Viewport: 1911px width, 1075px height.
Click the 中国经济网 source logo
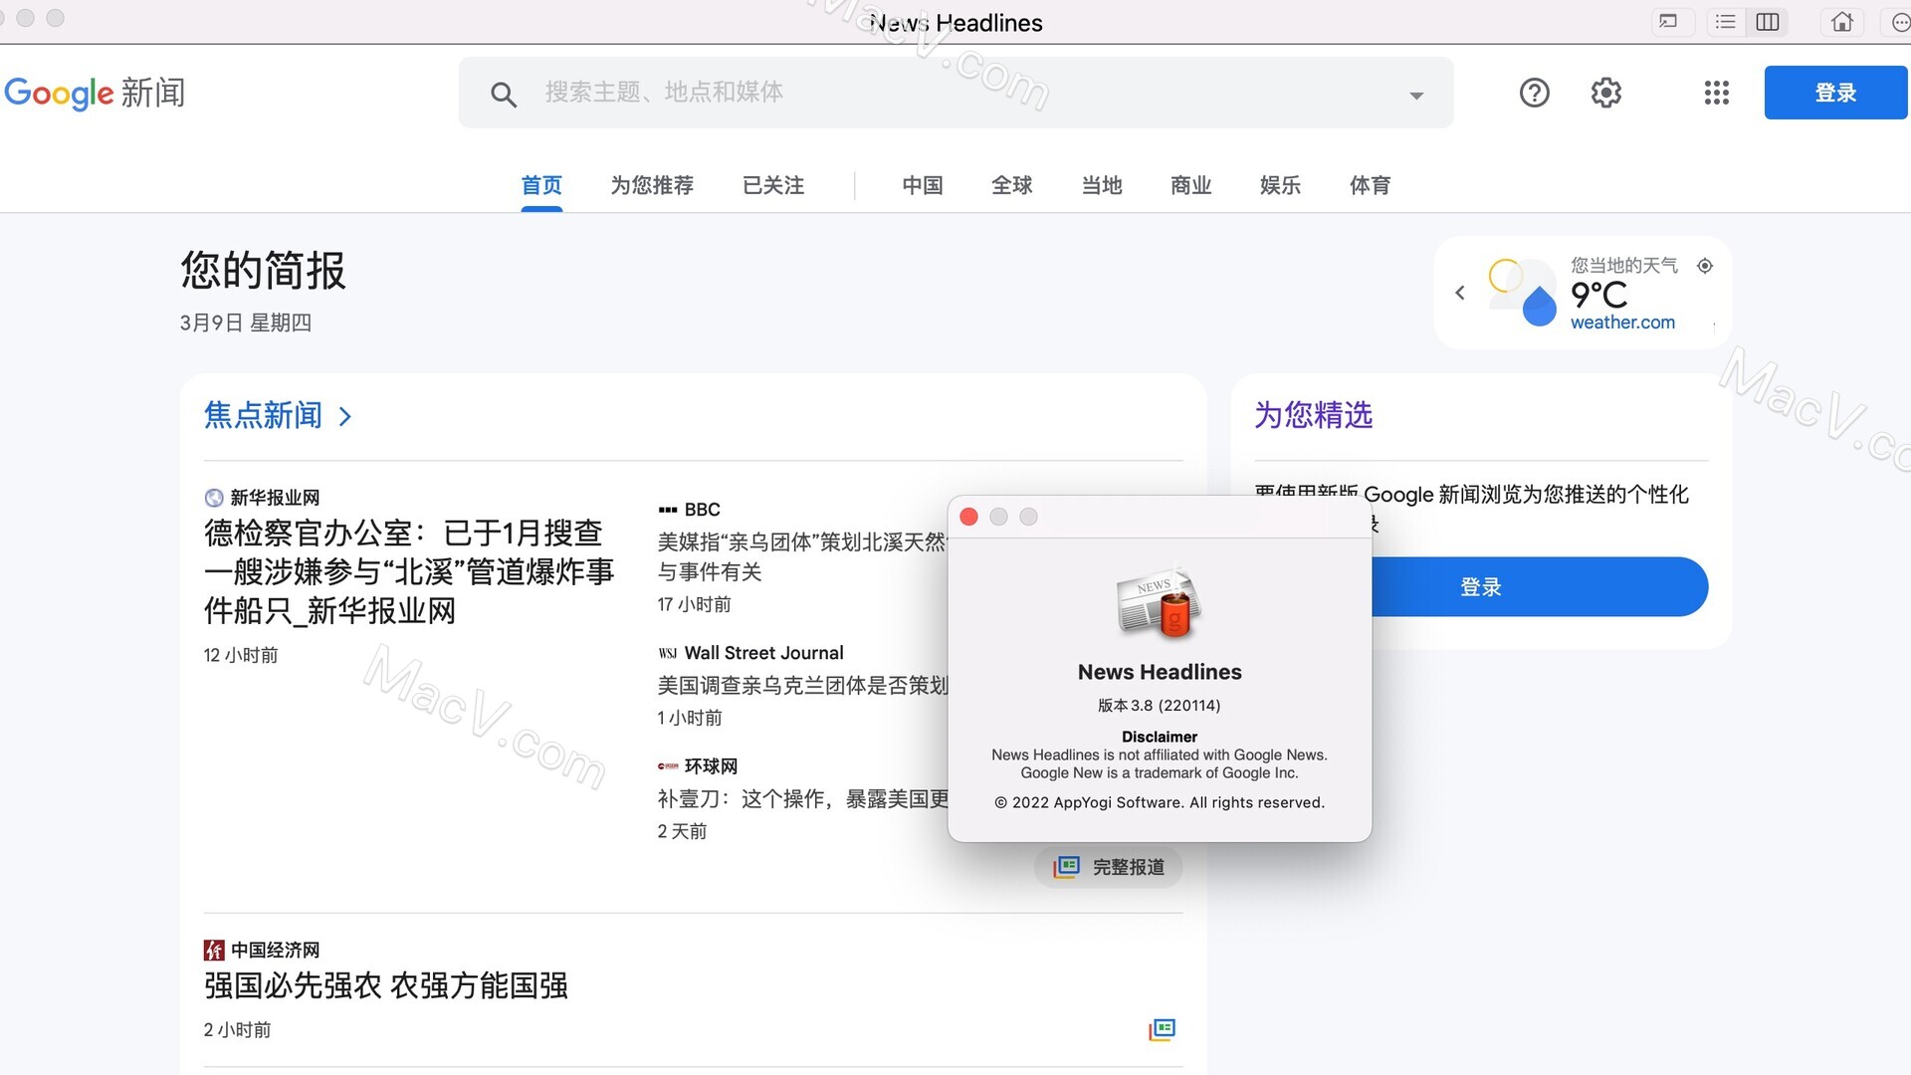[213, 950]
